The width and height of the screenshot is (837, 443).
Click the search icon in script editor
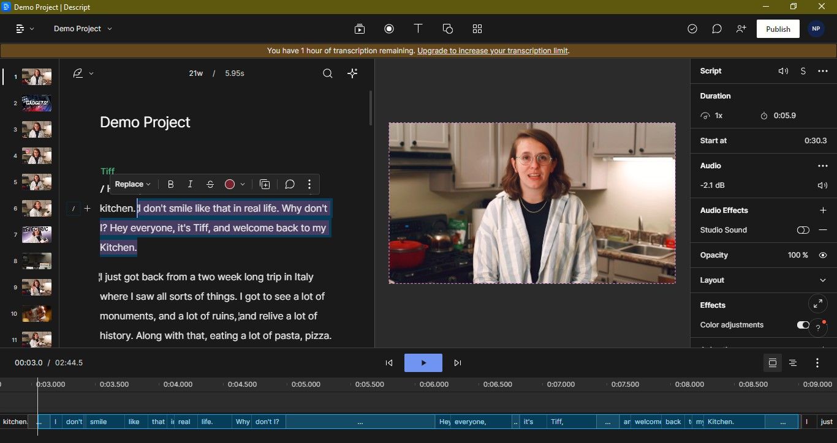(328, 73)
